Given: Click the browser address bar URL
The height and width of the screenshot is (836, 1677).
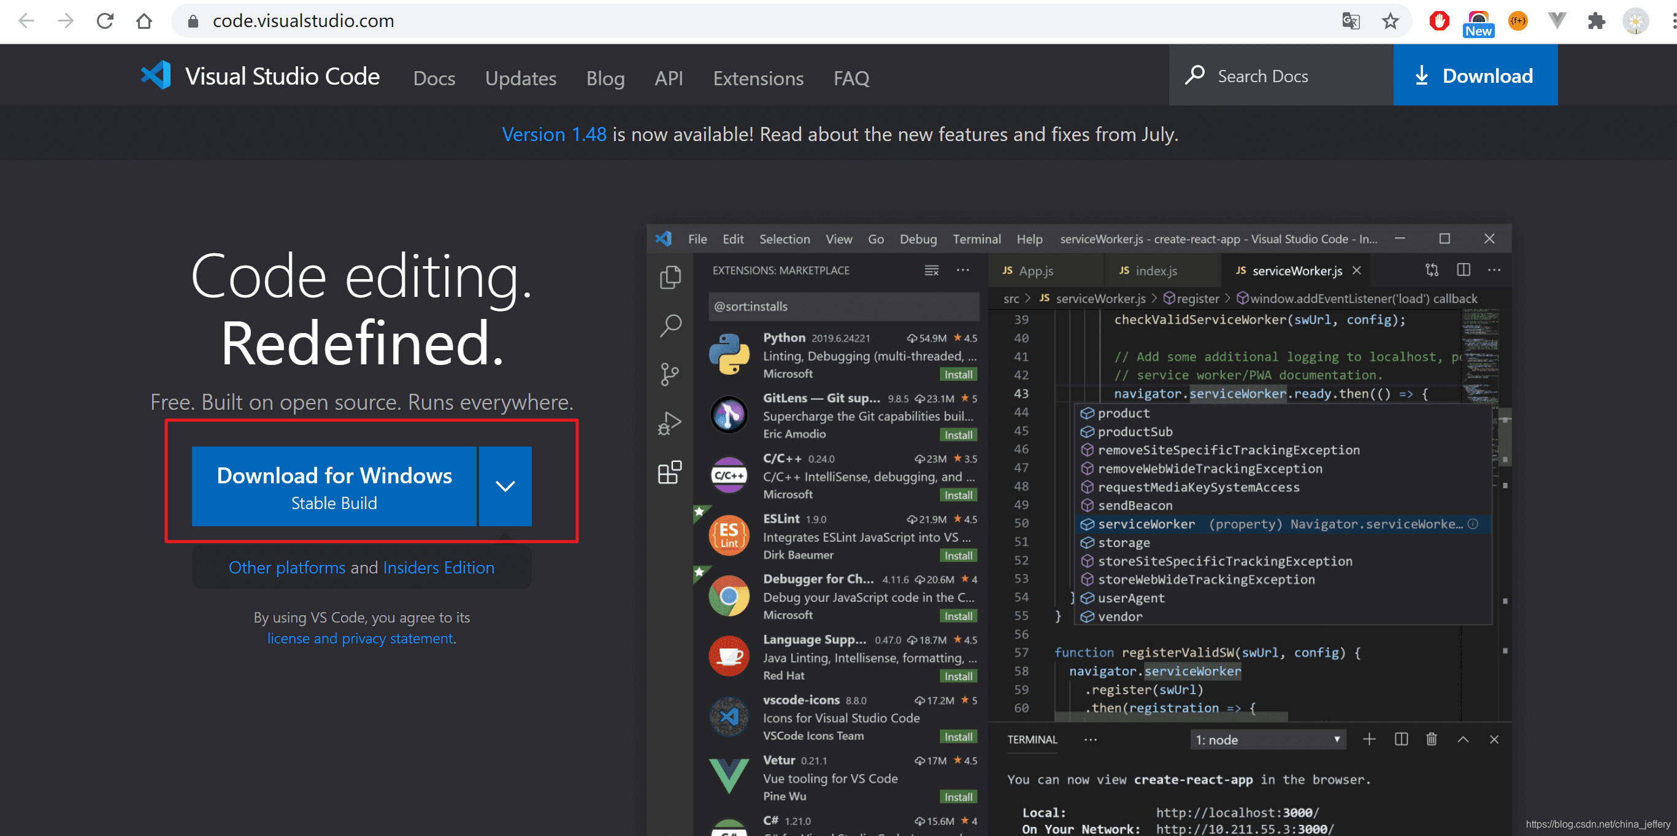Looking at the screenshot, I should point(304,21).
